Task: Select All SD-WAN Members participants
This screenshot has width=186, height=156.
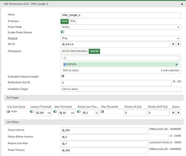Action: 75,51
